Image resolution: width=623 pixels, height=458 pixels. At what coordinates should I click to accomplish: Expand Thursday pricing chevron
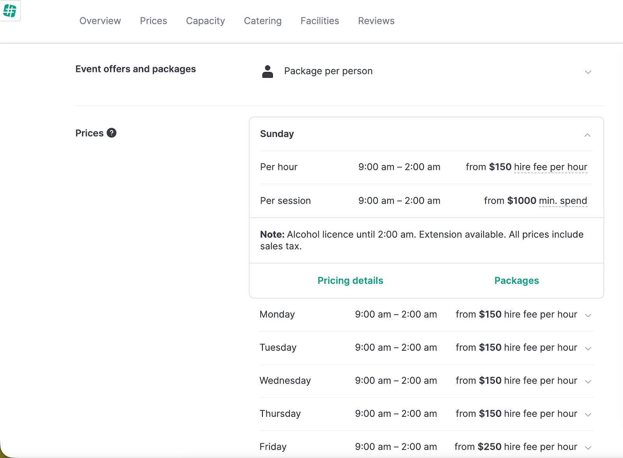(588, 414)
